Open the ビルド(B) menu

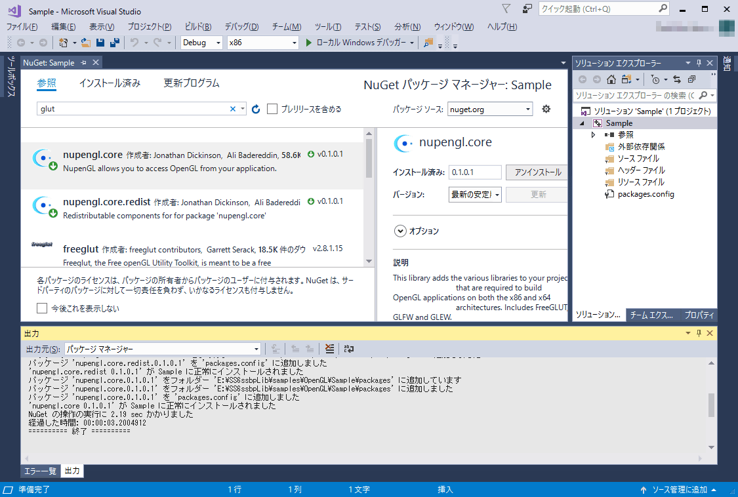(x=198, y=27)
